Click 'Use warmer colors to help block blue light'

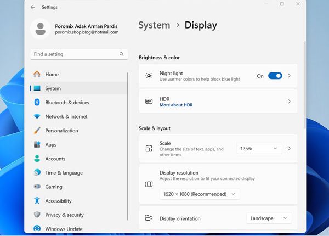(200, 79)
